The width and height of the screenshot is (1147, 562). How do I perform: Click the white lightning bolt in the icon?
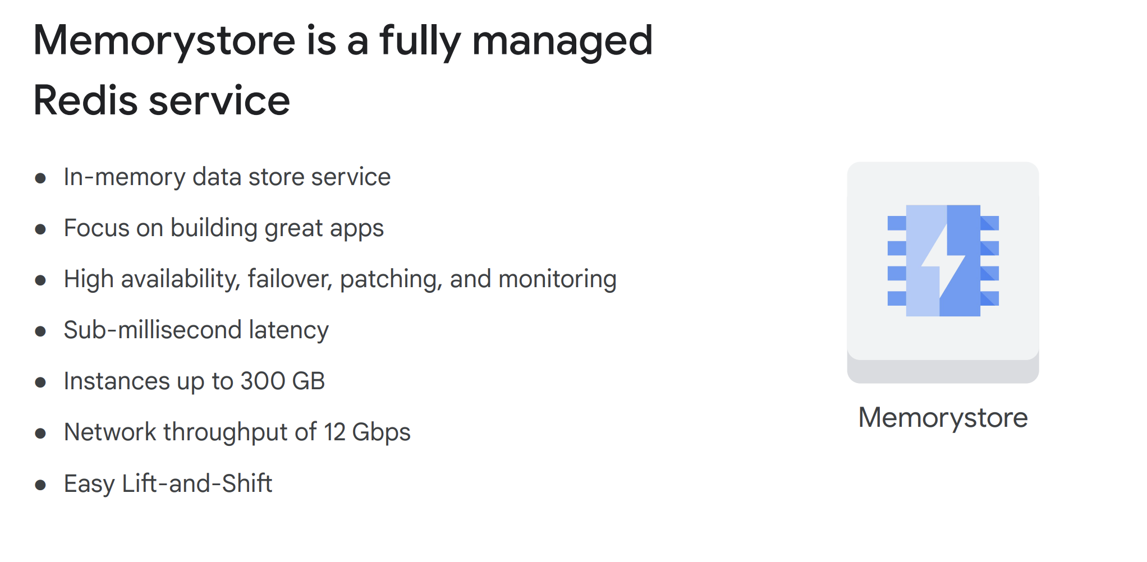click(943, 260)
